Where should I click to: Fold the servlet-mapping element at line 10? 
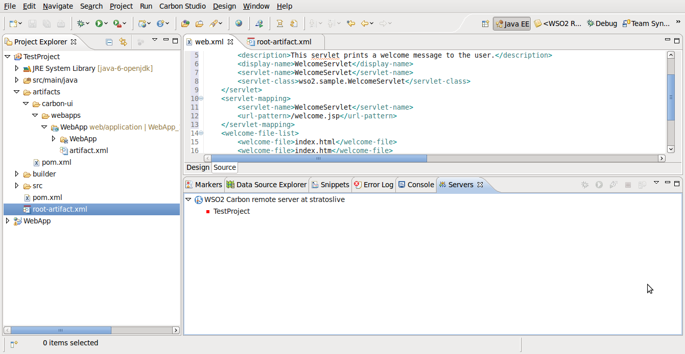click(201, 98)
